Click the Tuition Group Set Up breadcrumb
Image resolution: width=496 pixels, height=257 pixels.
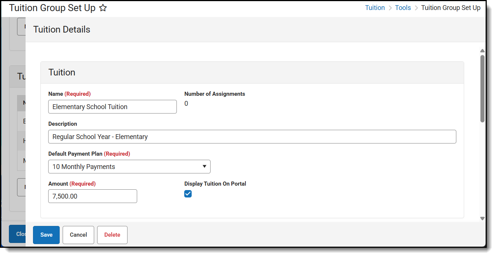[450, 8]
